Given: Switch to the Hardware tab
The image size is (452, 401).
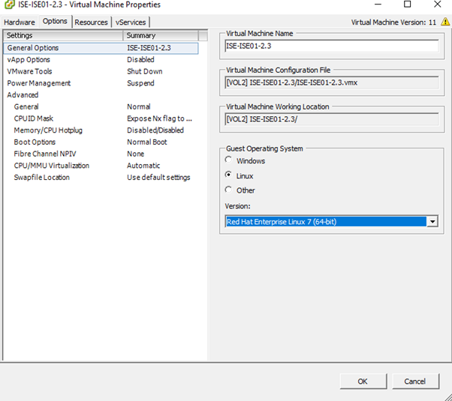Looking at the screenshot, I should 20,22.
